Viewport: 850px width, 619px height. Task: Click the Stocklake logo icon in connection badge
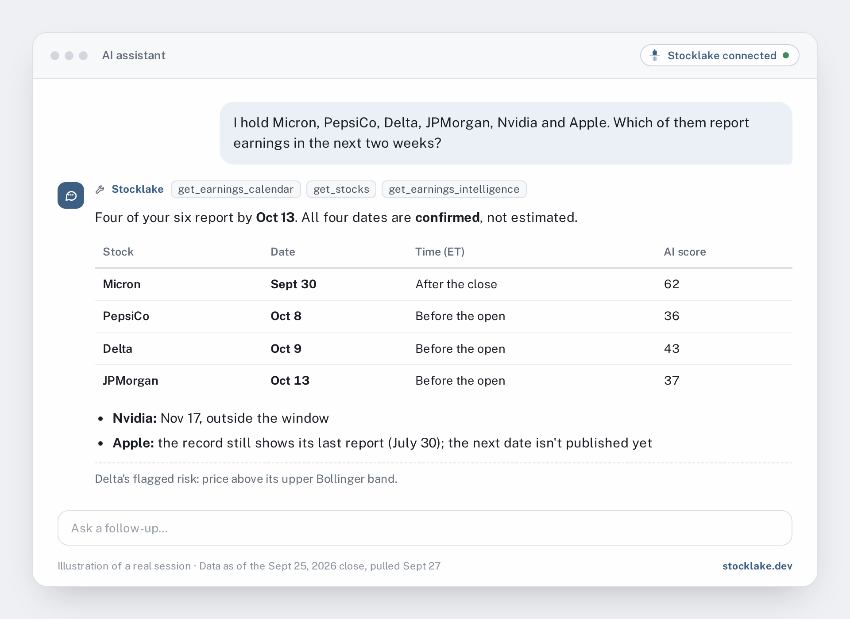655,55
